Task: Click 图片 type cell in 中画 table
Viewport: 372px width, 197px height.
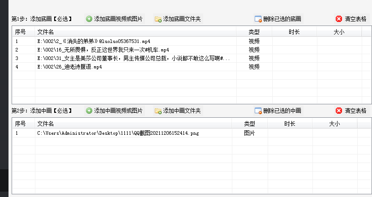Action: coord(250,133)
